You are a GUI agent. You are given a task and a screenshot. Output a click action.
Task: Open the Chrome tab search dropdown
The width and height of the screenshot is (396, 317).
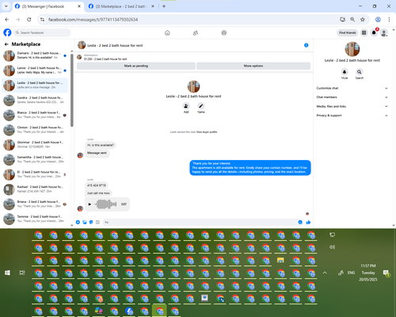(x=6, y=6)
